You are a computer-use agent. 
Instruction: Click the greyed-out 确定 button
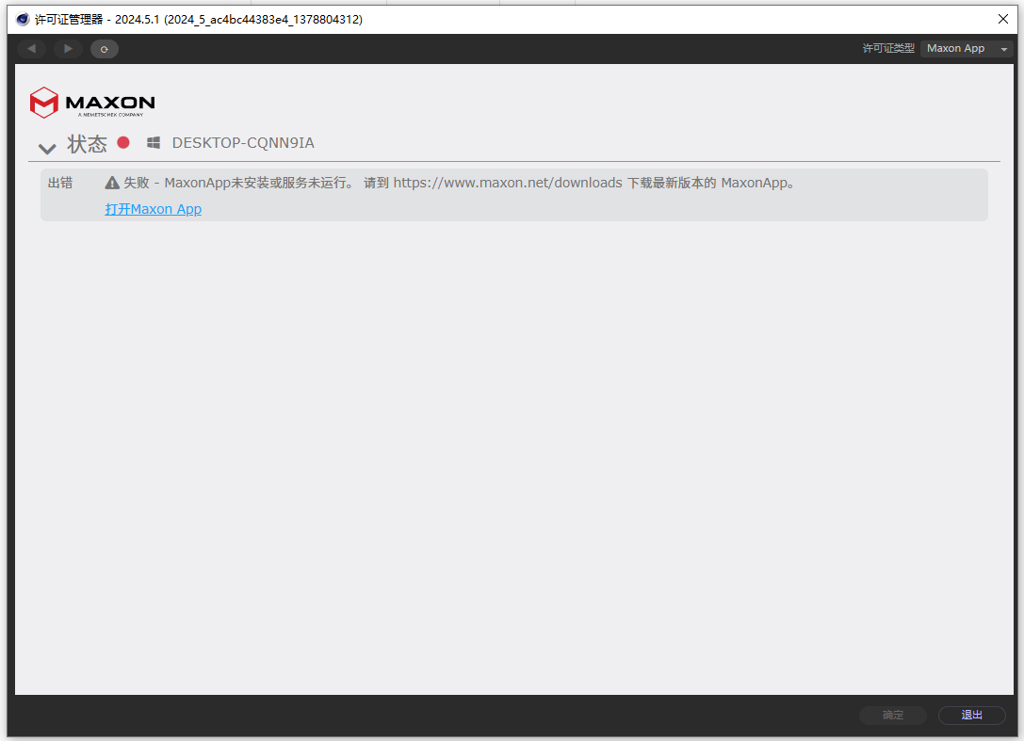click(892, 716)
